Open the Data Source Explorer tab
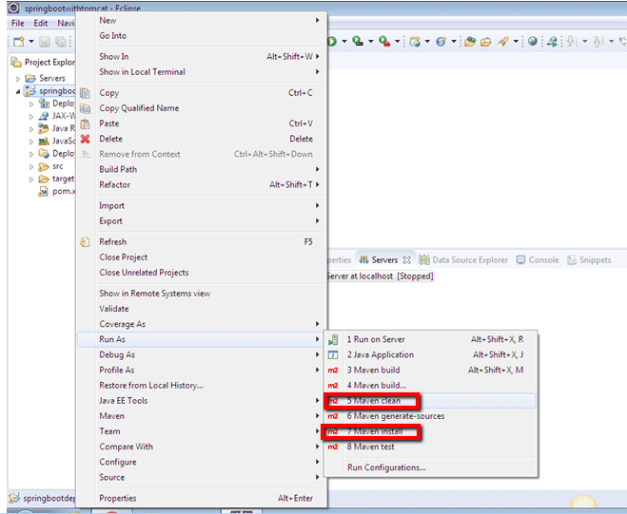The width and height of the screenshot is (627, 514). (x=470, y=259)
